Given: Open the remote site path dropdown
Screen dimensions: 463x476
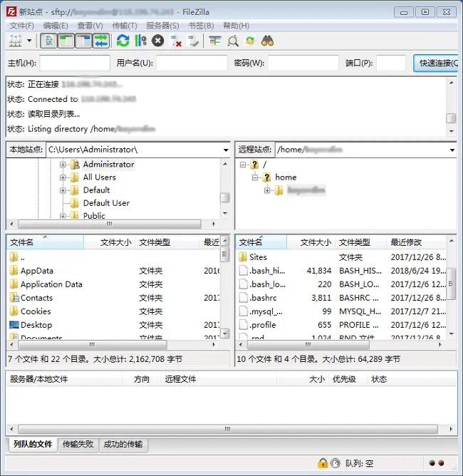Looking at the screenshot, I should [x=452, y=150].
